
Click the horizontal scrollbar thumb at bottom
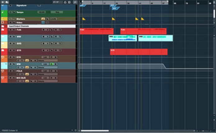95,131
